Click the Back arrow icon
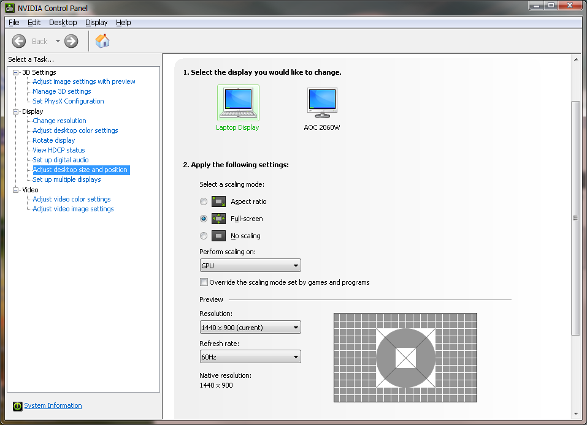This screenshot has width=587, height=425. point(19,41)
